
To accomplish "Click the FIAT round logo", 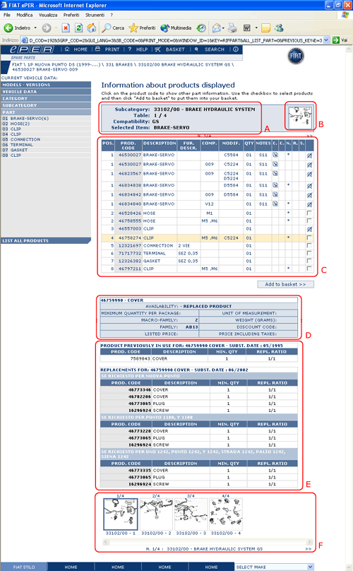I will [x=296, y=56].
